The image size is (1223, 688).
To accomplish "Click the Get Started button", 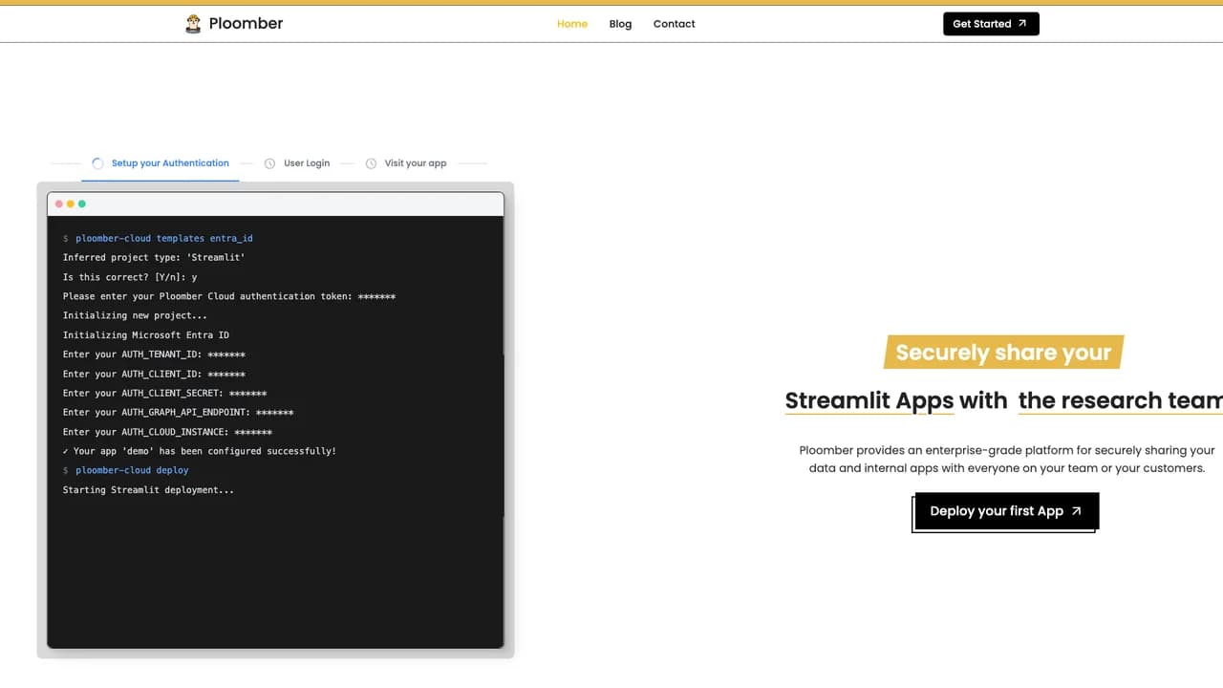I will click(x=991, y=24).
